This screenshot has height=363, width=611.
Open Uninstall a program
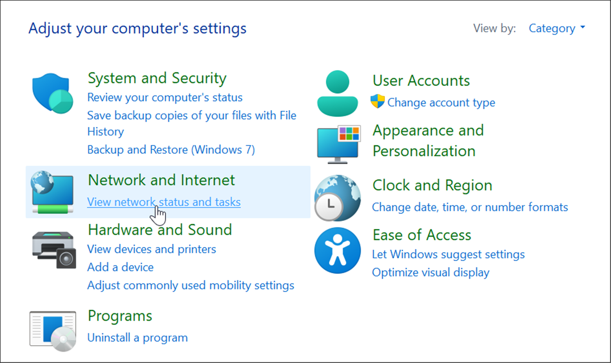click(137, 337)
